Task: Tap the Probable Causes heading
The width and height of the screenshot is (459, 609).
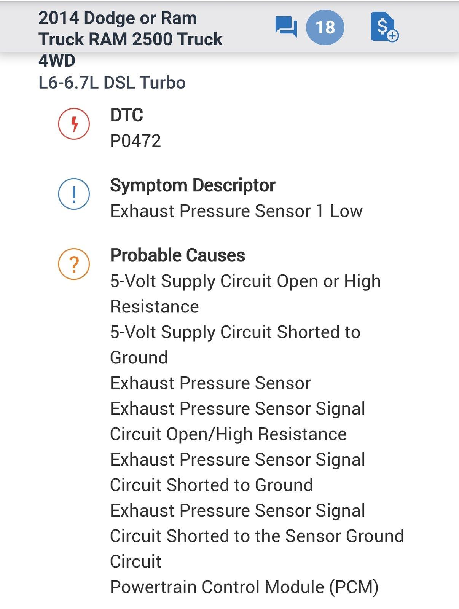Action: [x=177, y=255]
